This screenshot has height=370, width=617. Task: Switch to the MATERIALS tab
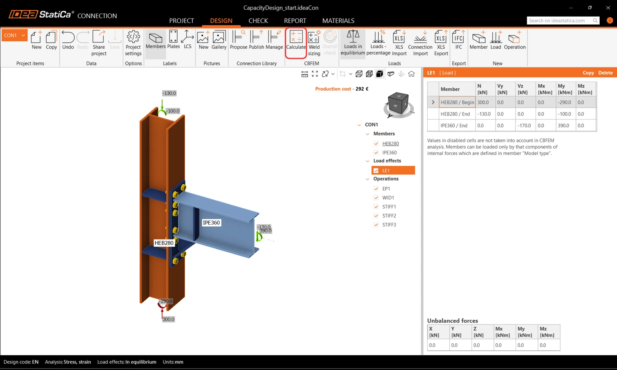338,20
